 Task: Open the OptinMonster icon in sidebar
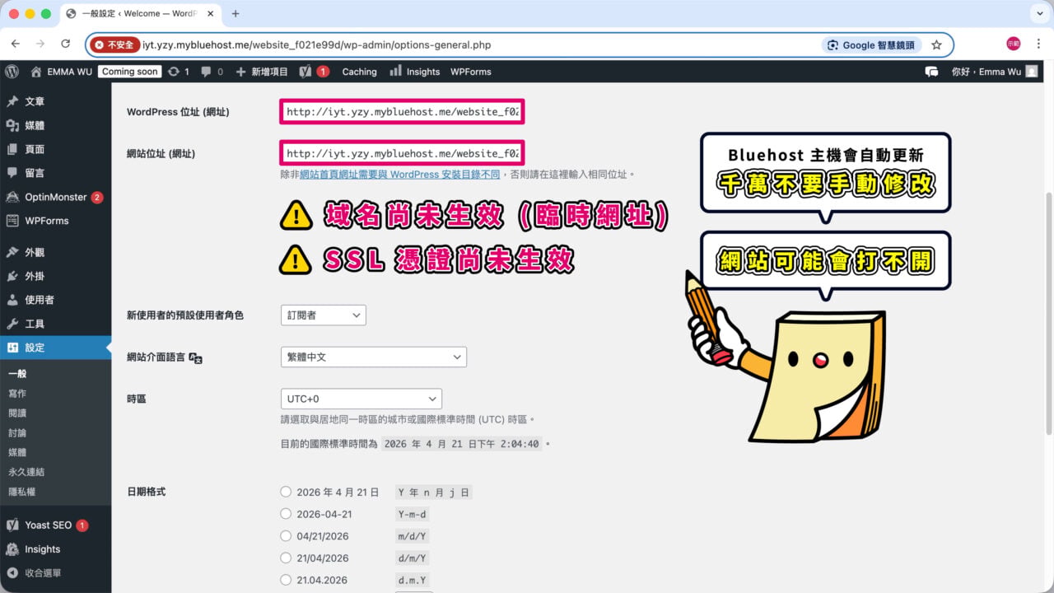tap(12, 197)
